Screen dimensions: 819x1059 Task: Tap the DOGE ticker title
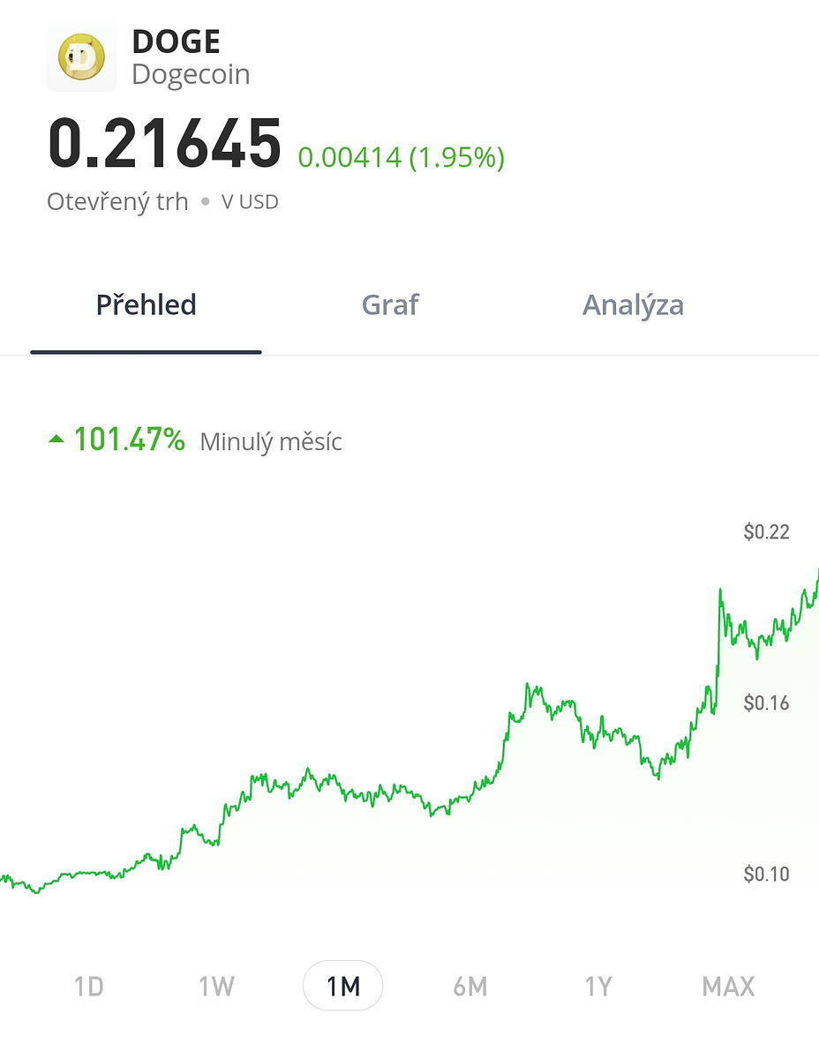click(x=176, y=41)
